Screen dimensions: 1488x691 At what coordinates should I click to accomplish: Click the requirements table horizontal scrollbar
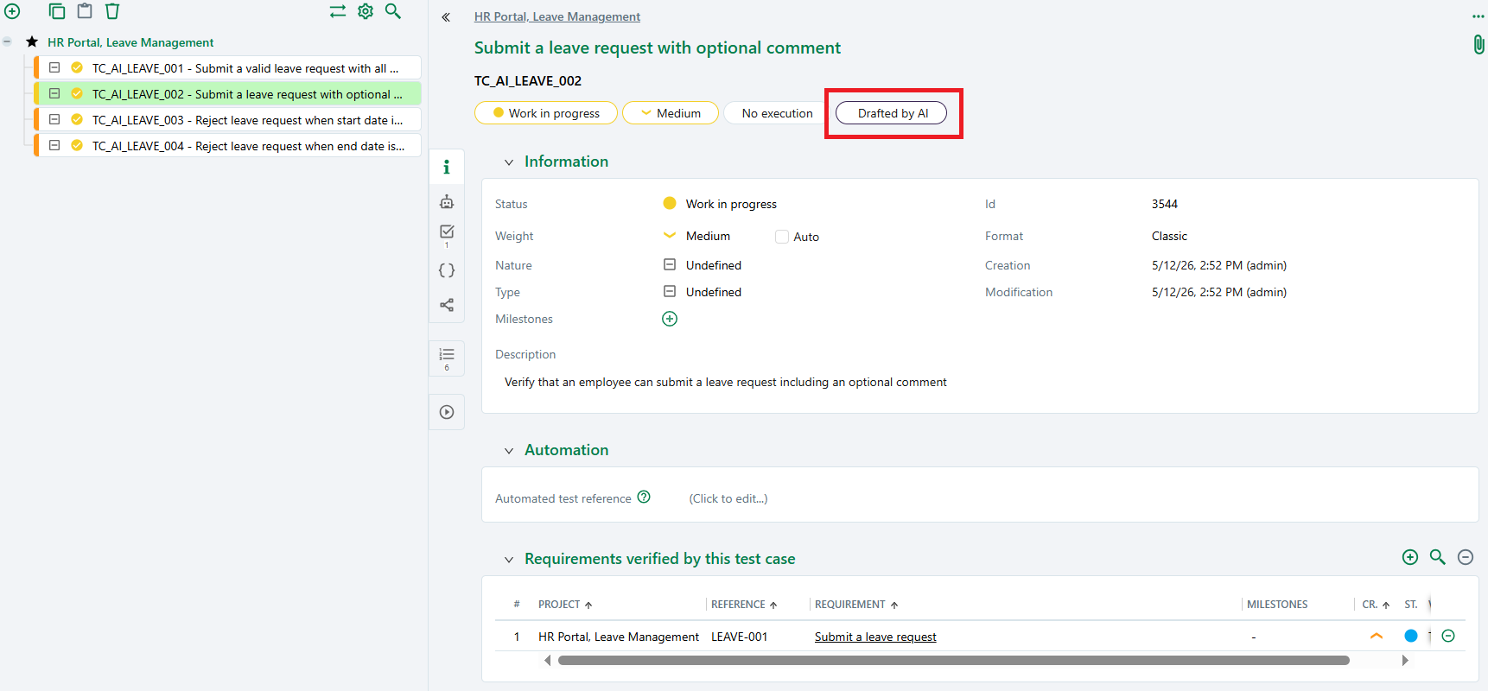click(954, 660)
